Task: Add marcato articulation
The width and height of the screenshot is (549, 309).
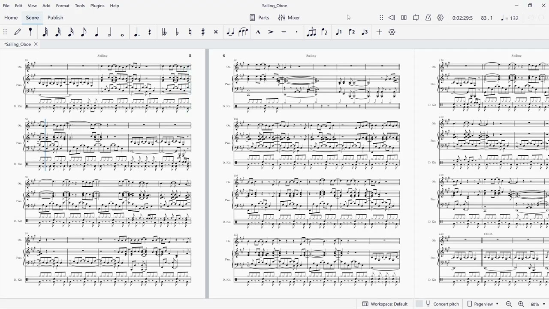Action: [258, 32]
